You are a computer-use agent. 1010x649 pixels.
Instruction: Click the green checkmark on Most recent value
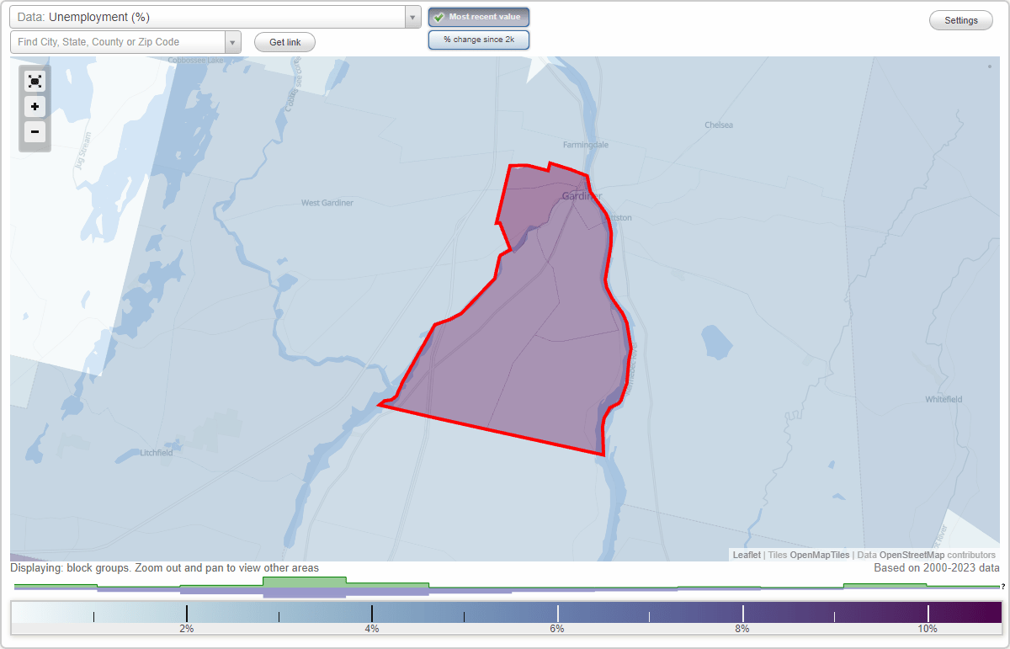point(440,16)
